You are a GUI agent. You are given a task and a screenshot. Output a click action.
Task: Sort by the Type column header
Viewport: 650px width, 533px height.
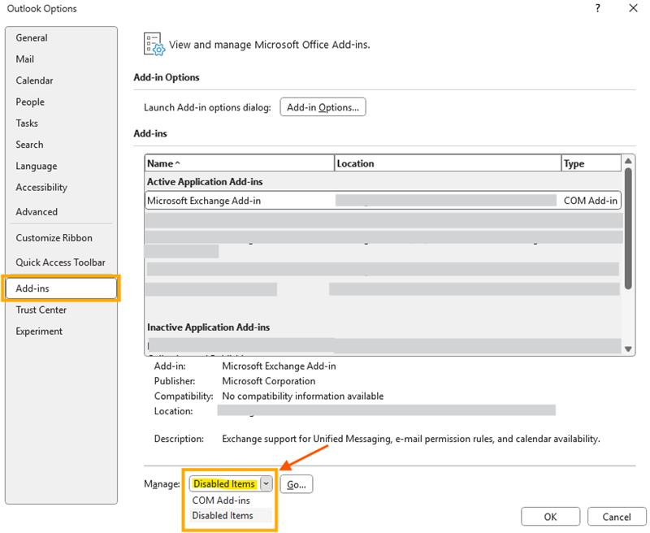click(x=591, y=163)
